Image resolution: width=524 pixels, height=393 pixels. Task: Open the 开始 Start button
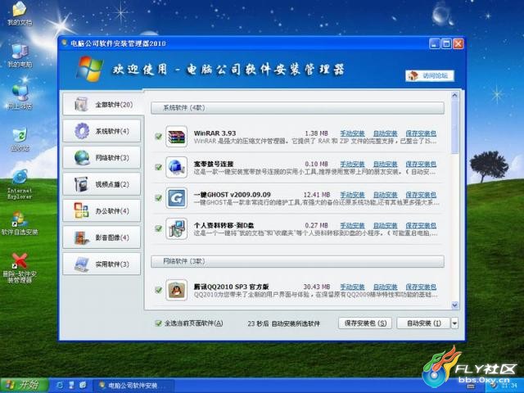24,386
